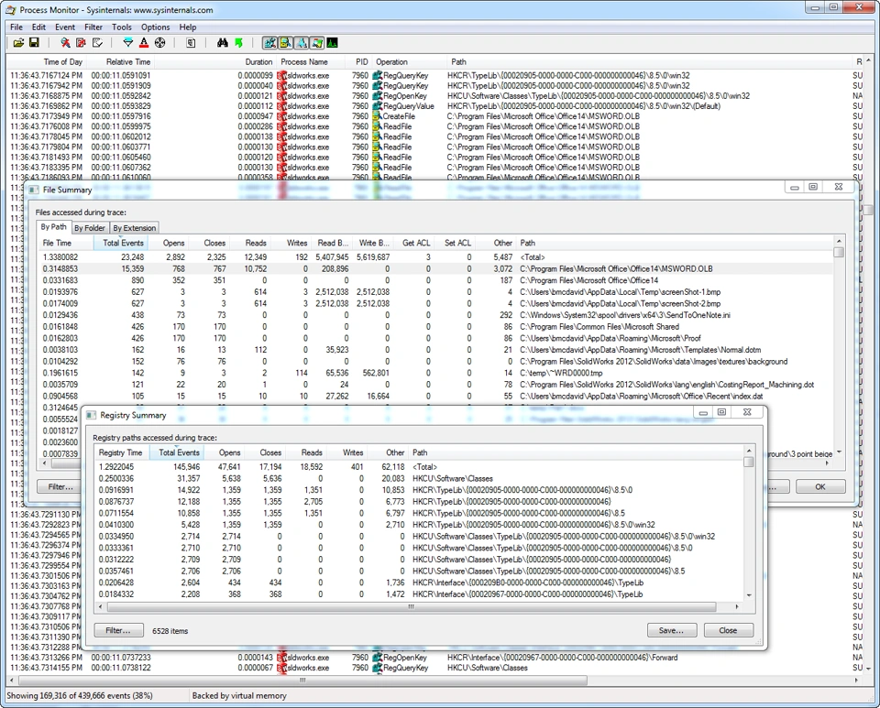Open the Edit menu
This screenshot has height=708, width=880.
(x=38, y=27)
